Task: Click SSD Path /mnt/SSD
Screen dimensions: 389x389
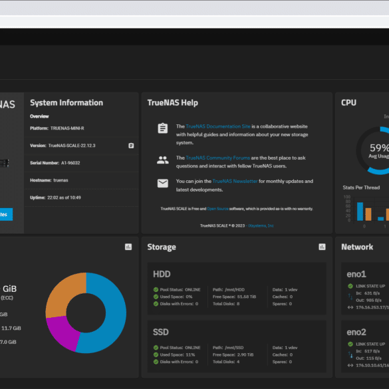Action: 228,348
